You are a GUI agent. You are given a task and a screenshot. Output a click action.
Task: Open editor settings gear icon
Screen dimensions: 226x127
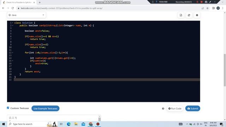point(197,15)
